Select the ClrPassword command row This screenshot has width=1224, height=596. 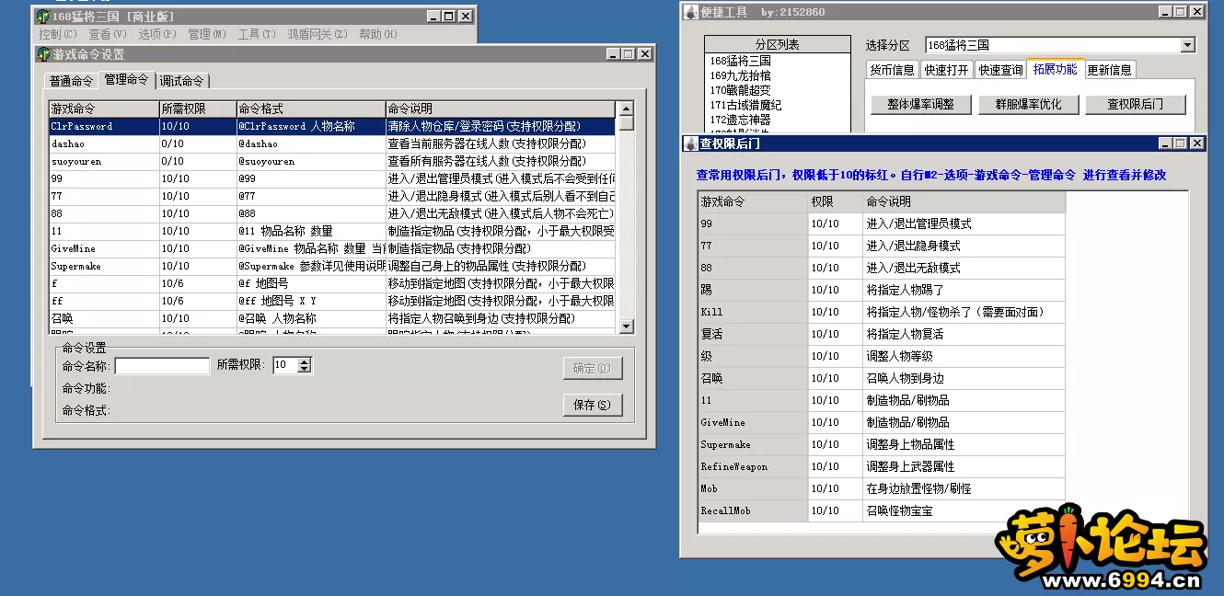[x=332, y=126]
